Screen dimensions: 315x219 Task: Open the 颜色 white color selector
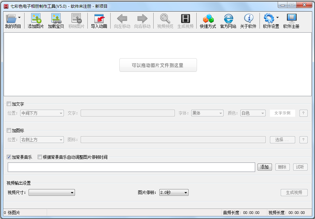pyautogui.click(x=253, y=113)
